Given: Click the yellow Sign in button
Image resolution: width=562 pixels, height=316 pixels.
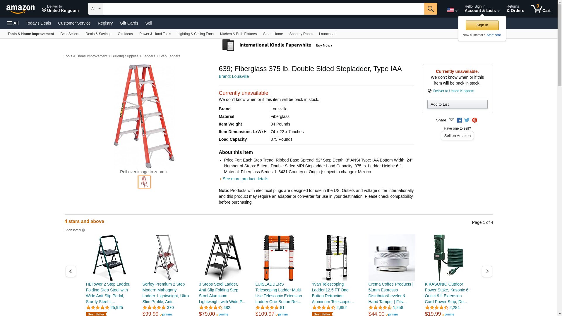Looking at the screenshot, I should coord(482,25).
